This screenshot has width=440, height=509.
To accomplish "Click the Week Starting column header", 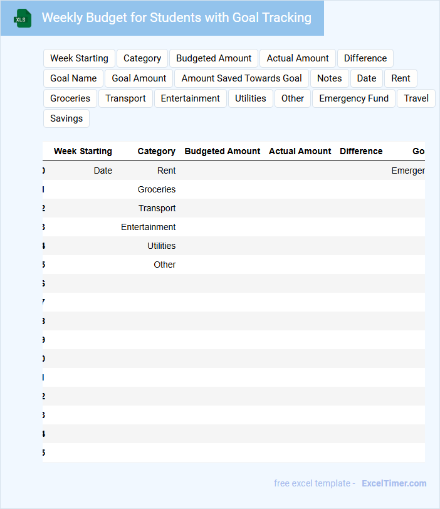I will coord(83,151).
